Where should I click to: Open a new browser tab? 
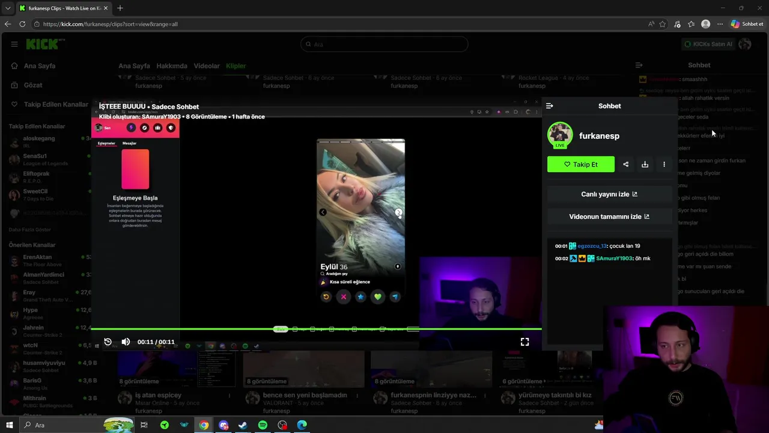coord(120,8)
